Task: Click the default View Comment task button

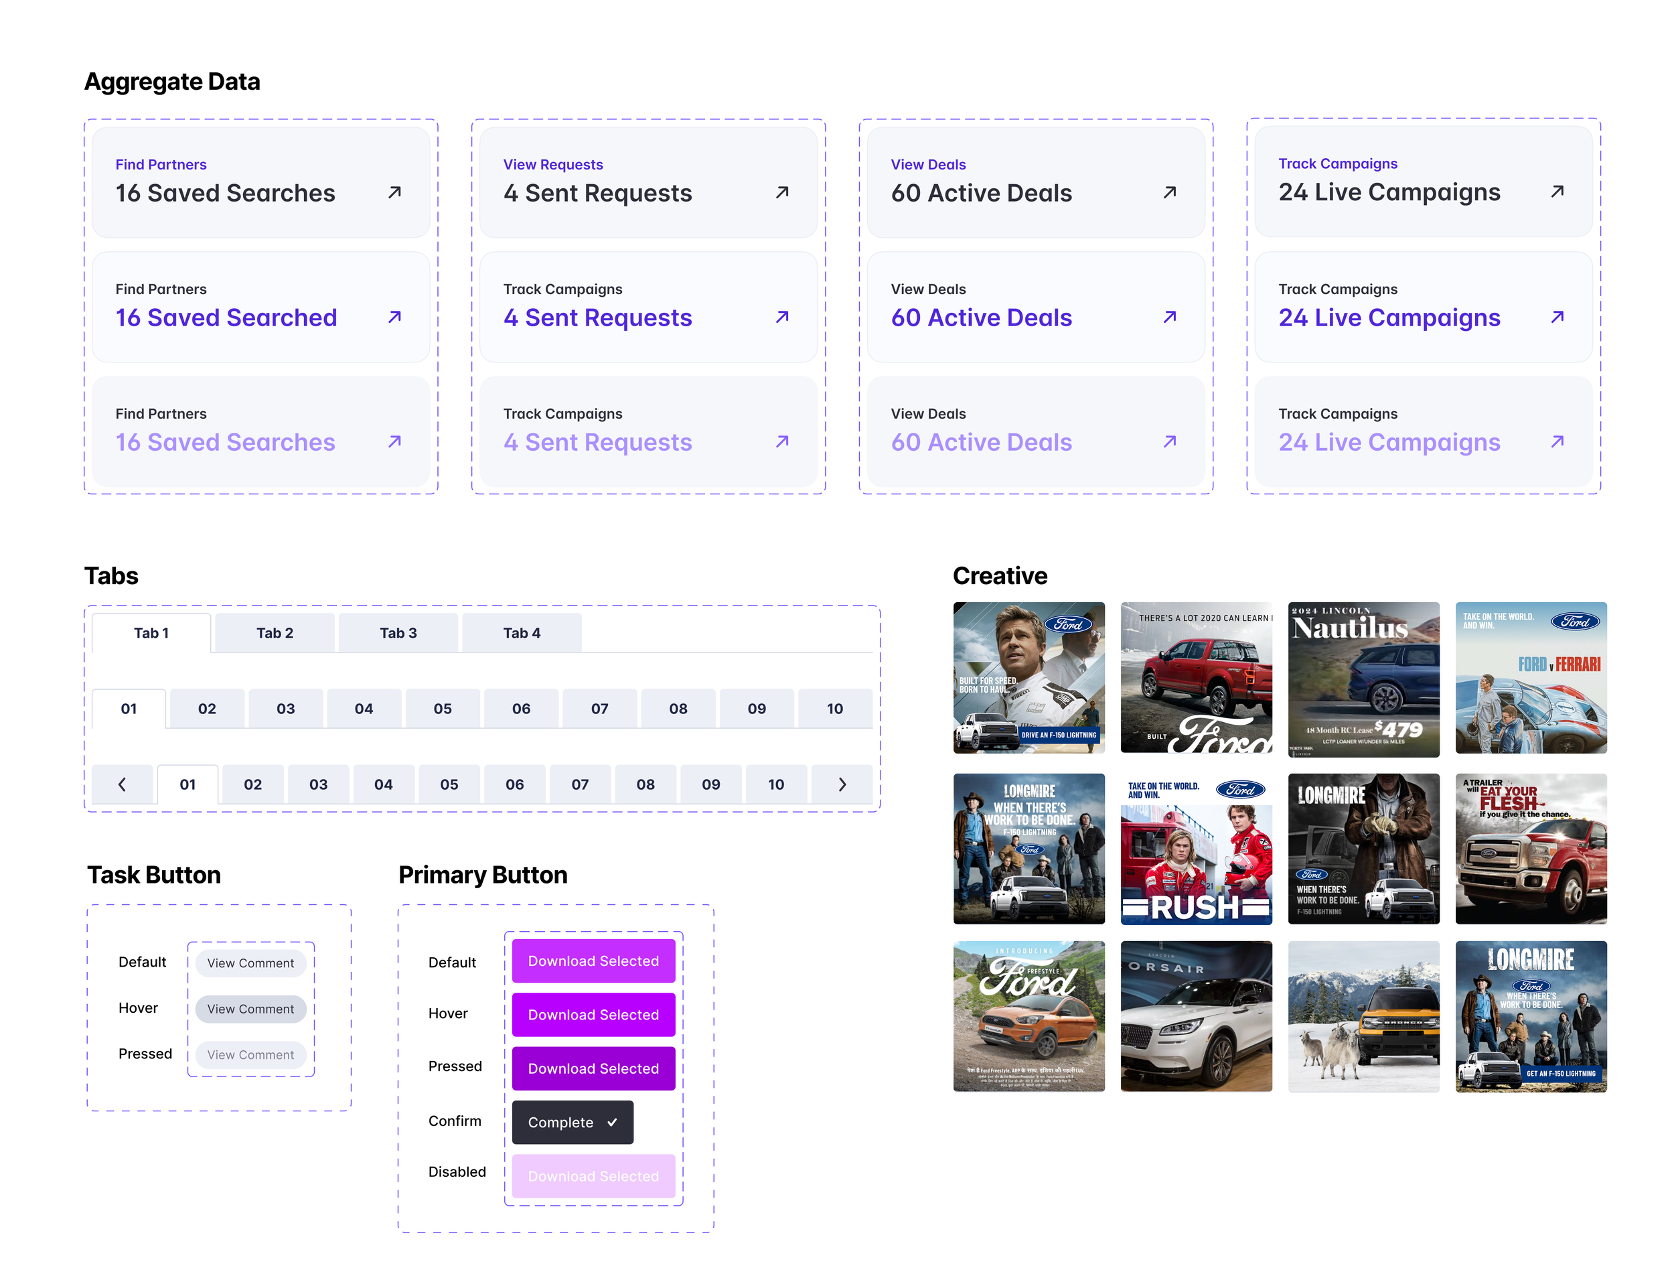Action: 250,963
